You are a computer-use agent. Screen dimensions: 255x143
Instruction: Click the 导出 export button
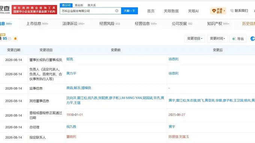pyautogui.click(x=238, y=39)
